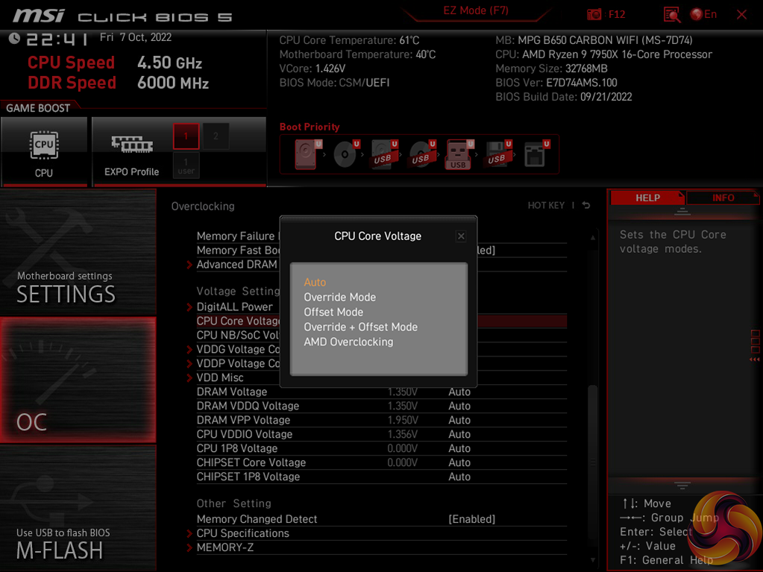
Task: Choose Auto in CPU Core Voltage list
Action: click(x=315, y=282)
